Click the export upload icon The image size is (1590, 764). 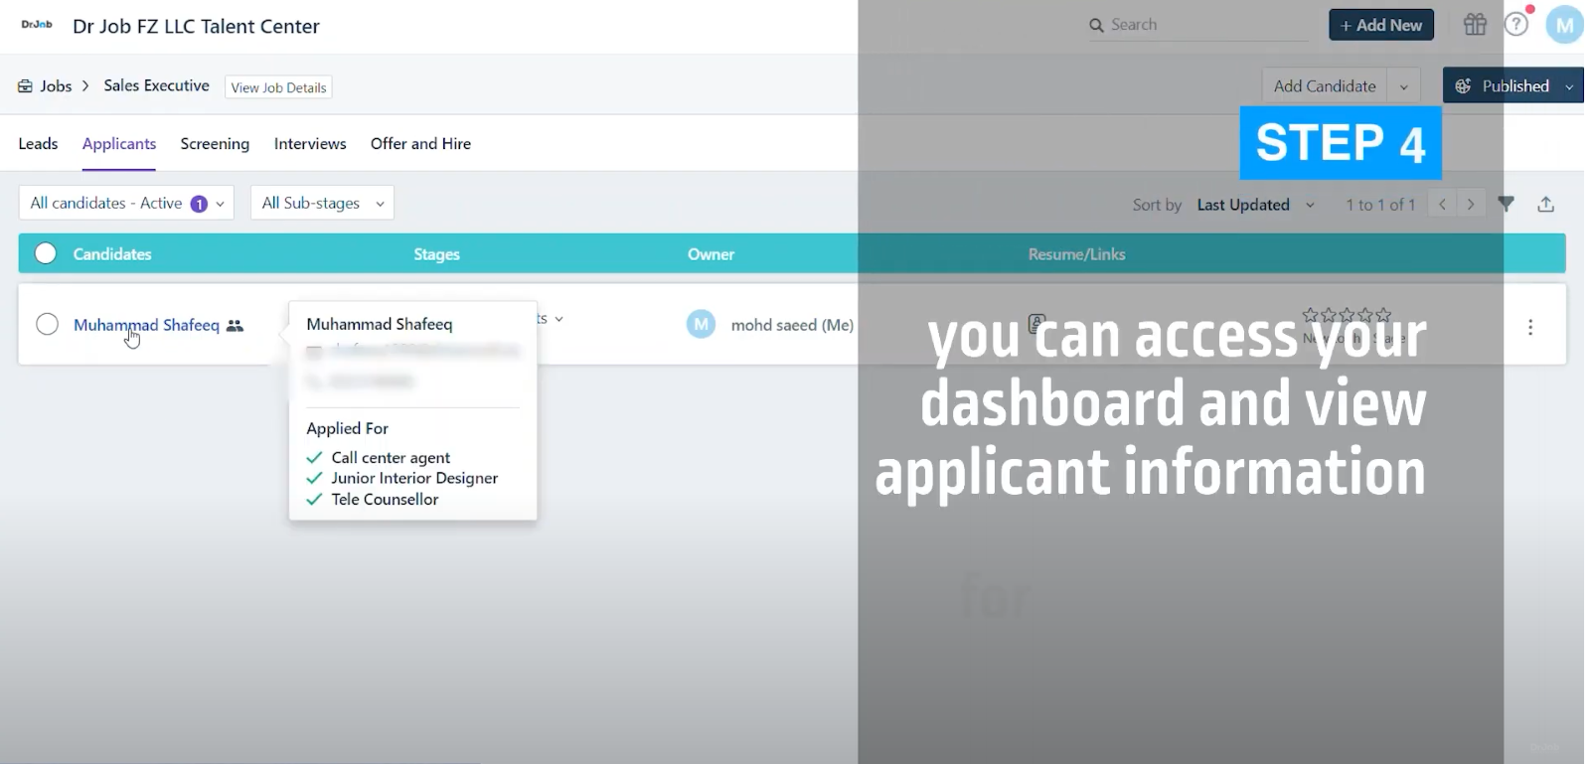1545,204
